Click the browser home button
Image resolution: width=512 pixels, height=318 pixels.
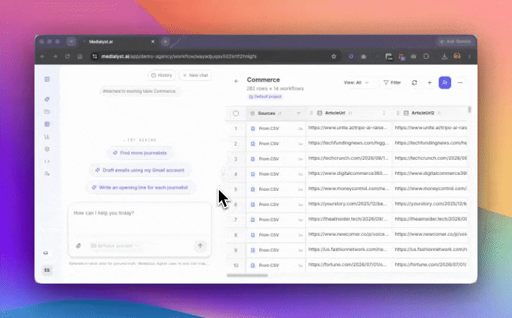tap(80, 56)
